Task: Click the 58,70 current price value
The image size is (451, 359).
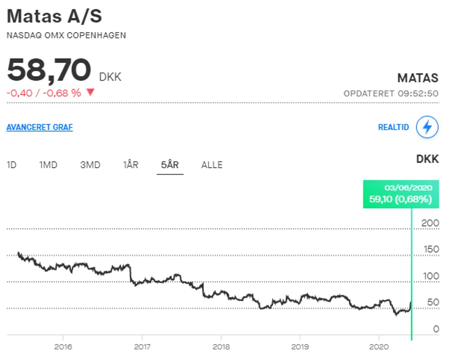Action: click(49, 70)
